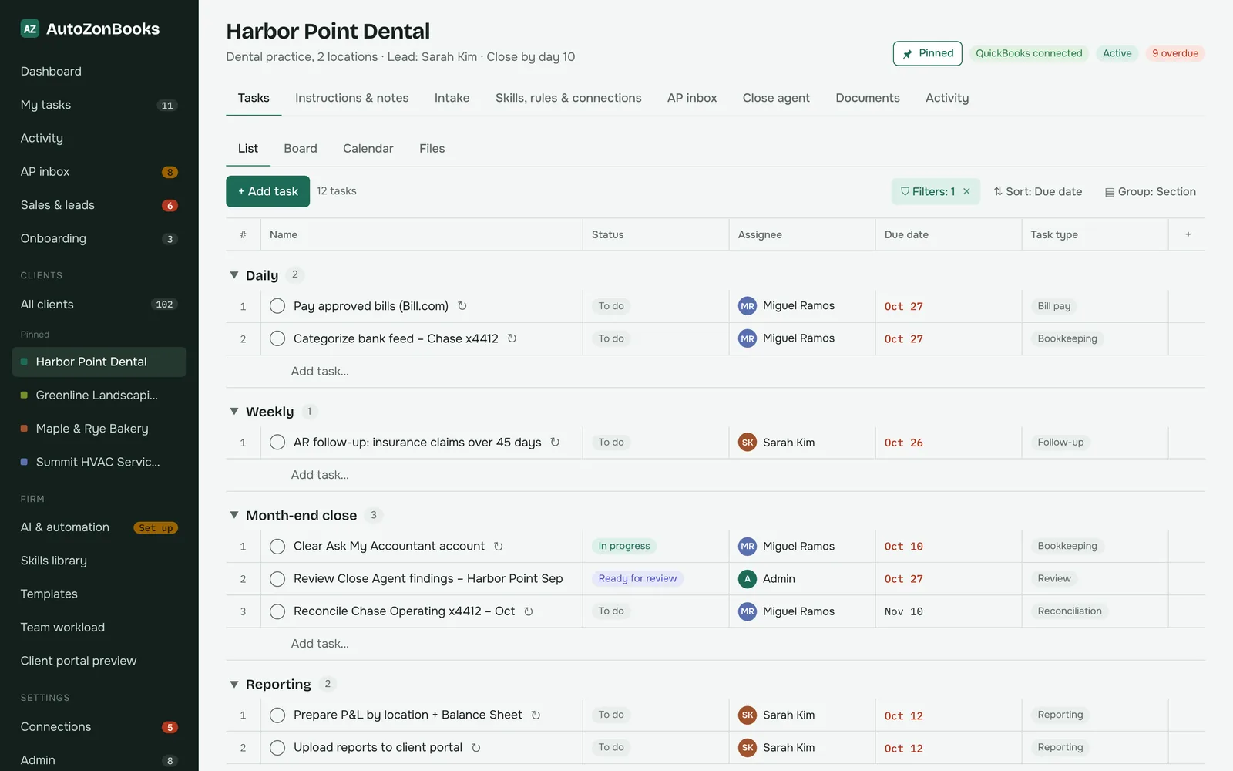Click recurrence icon on Upload reports task
The width and height of the screenshot is (1233, 771).
tap(476, 748)
